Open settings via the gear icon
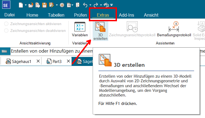Screen dimensions: 205x118 (x=62, y=5)
